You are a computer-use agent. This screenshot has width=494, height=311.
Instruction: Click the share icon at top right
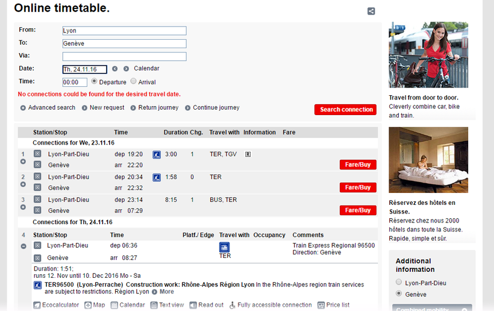[x=371, y=11]
